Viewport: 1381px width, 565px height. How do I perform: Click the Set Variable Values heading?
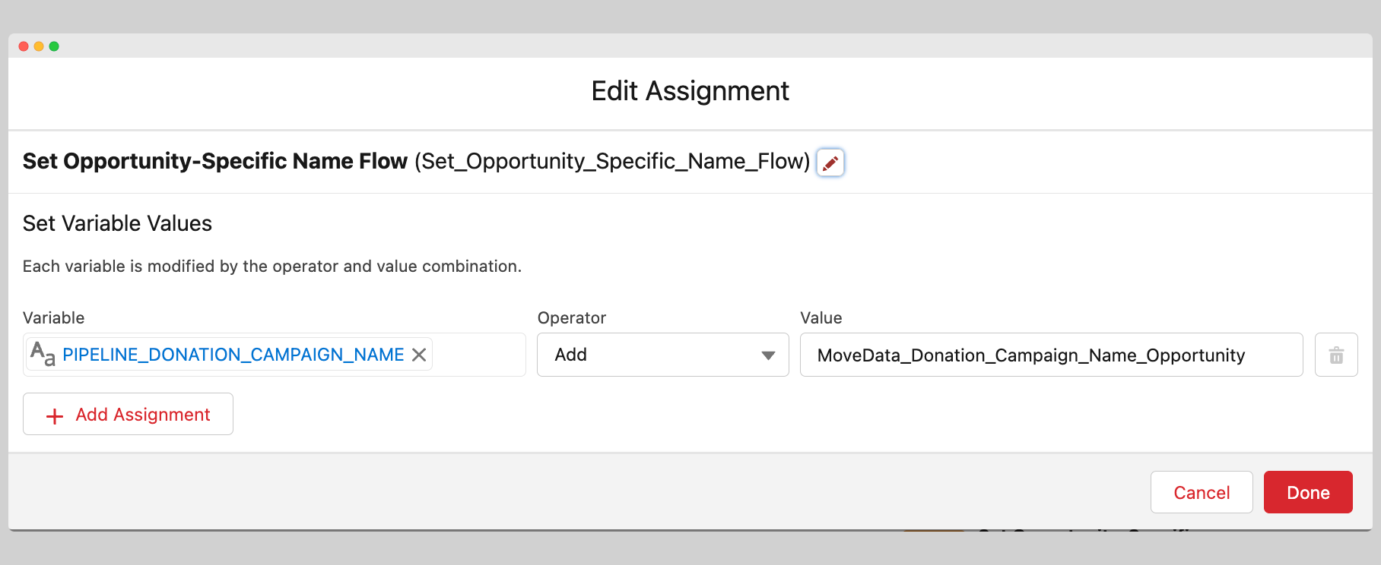click(x=117, y=223)
